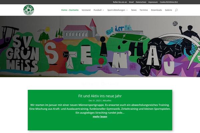
Task: Open the Aktuelles category link
Action: coord(107,100)
